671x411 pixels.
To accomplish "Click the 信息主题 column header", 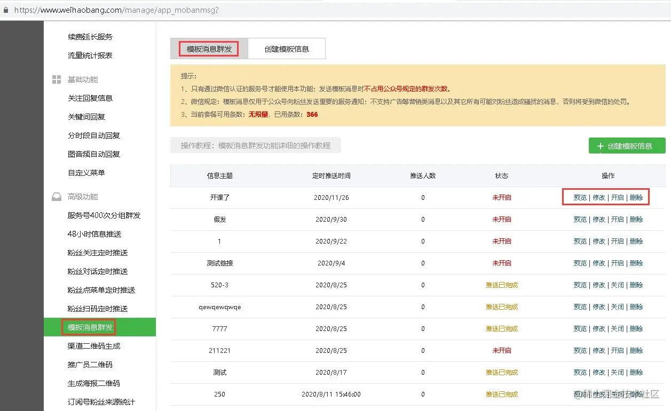I will pos(220,175).
